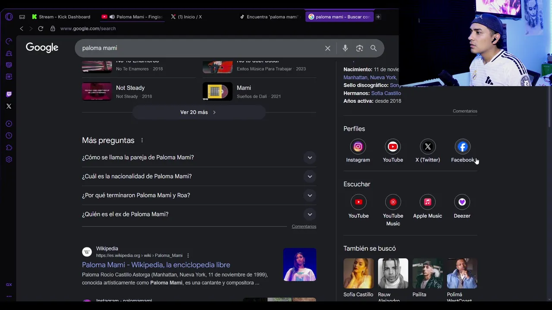This screenshot has width=552, height=310.
Task: Open a new tab with the plus
Action: pyautogui.click(x=378, y=17)
